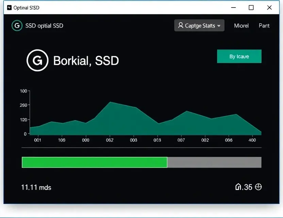The width and height of the screenshot is (283, 218).
Task: Click the large G logo beside Borkial, SSD
Action: pos(37,60)
